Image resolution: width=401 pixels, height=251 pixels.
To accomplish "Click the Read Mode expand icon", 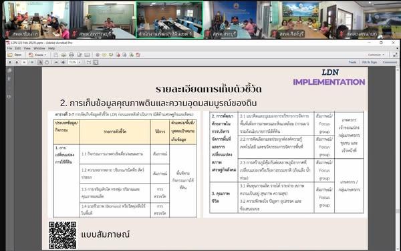I will coord(395,55).
